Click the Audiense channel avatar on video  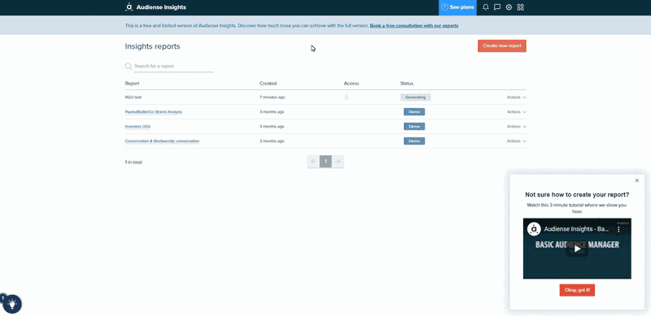pos(534,229)
